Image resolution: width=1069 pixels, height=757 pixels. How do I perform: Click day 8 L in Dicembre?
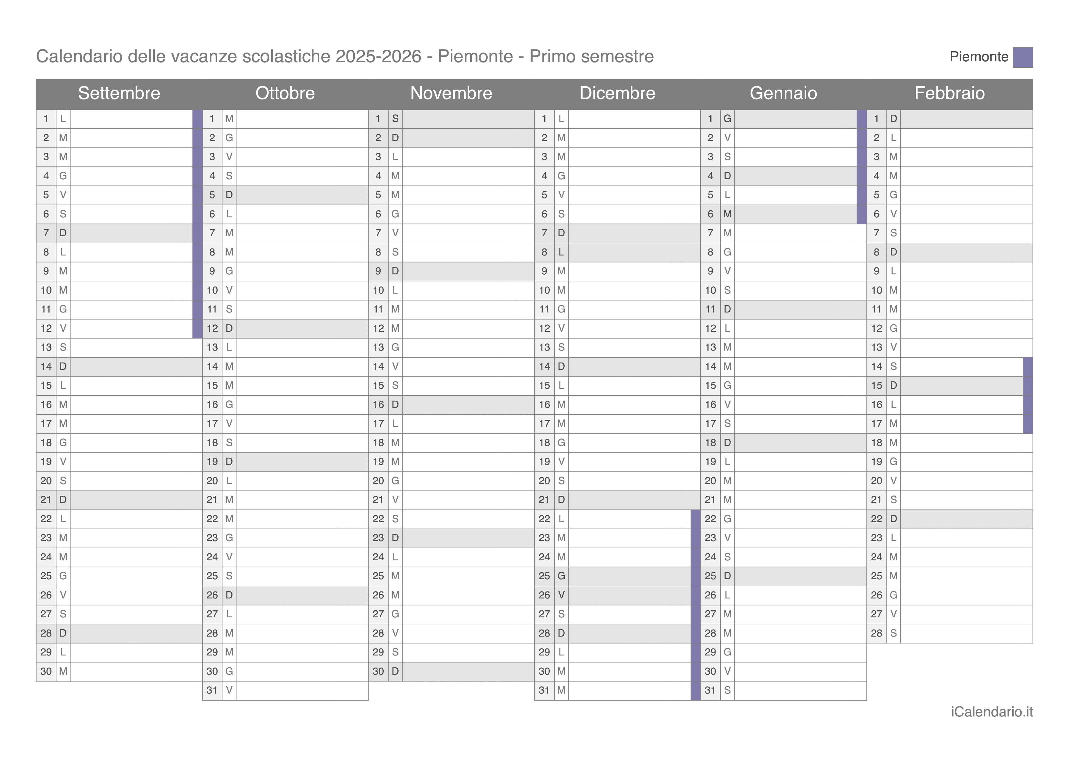point(617,252)
